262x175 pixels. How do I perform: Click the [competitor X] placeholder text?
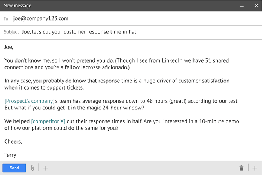49,121
